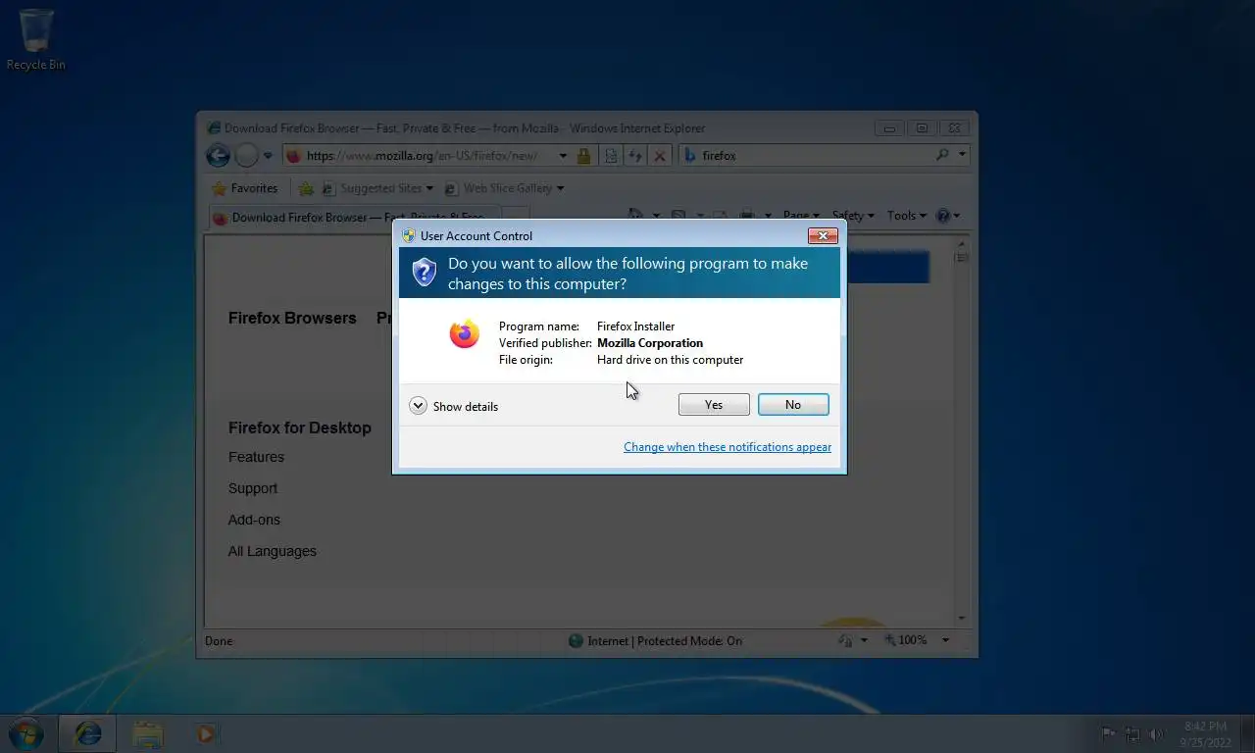Image resolution: width=1255 pixels, height=753 pixels.
Task: Click the Internet Explorer Back button
Action: coord(218,155)
